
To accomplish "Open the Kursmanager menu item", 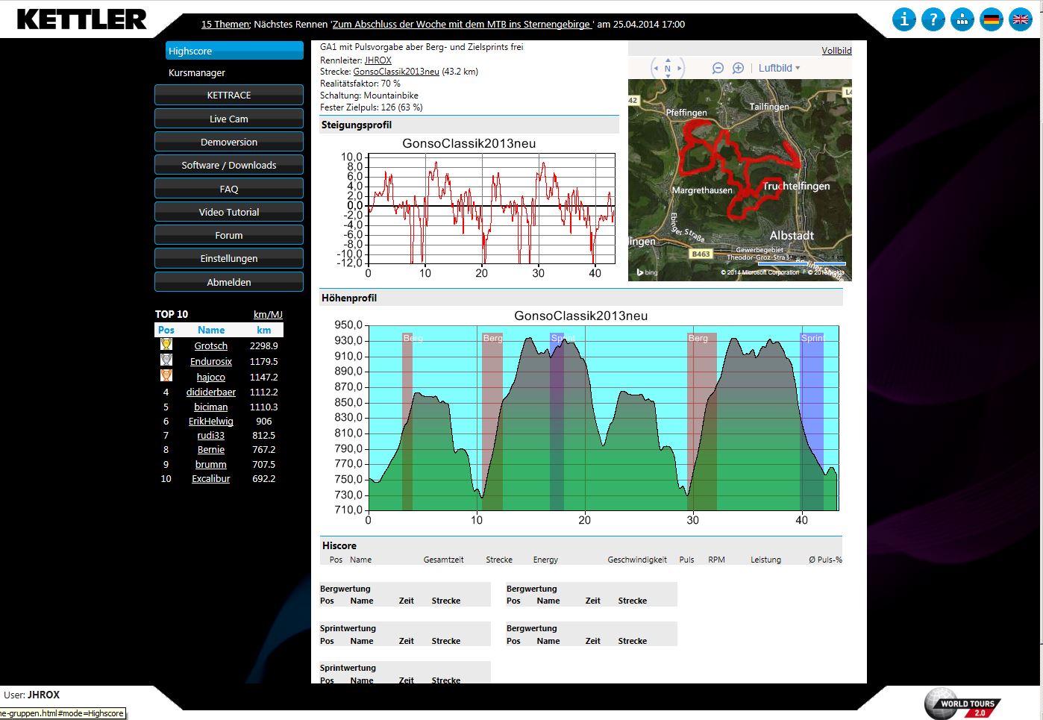I will pos(197,72).
